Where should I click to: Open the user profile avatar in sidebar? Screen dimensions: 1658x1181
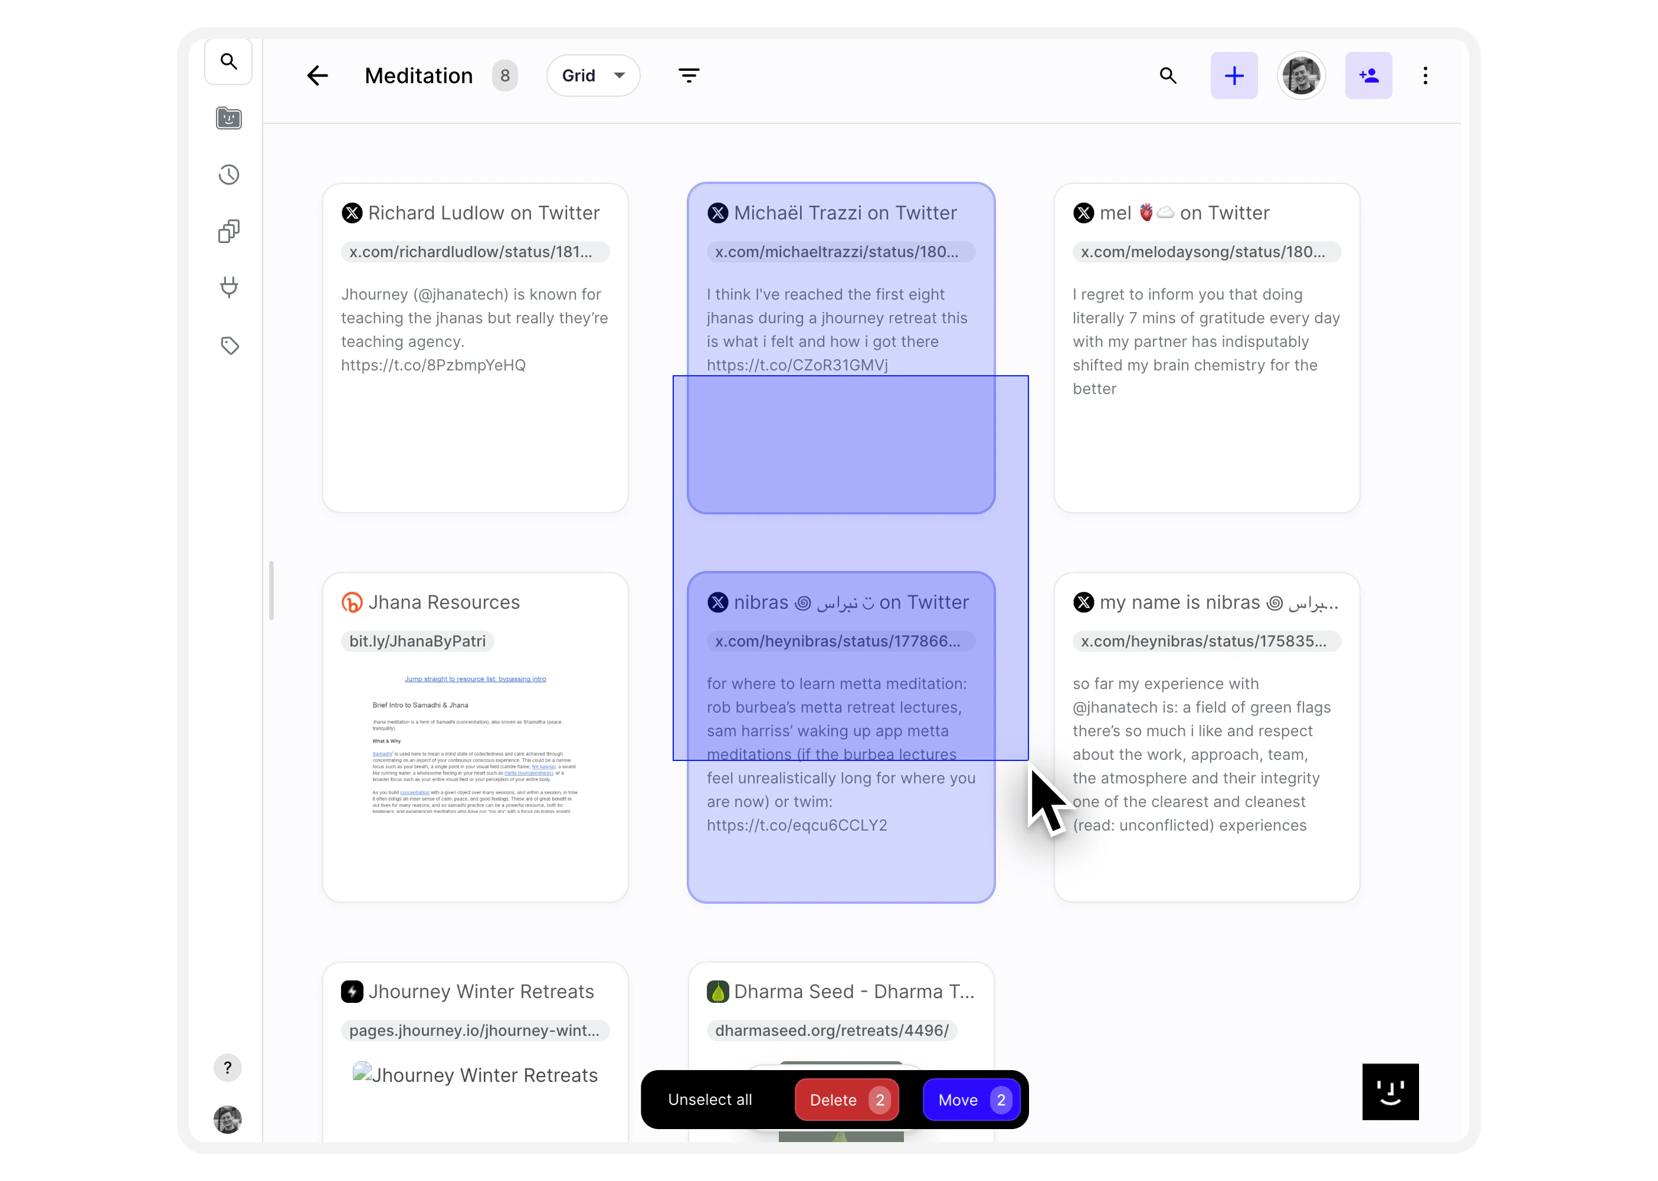click(228, 1119)
